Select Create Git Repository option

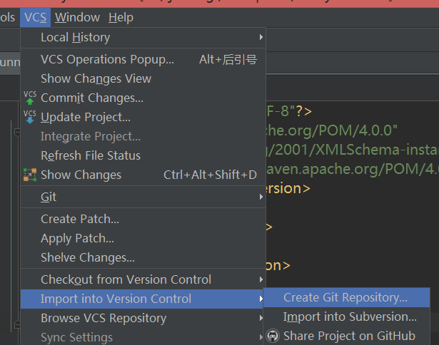345,297
